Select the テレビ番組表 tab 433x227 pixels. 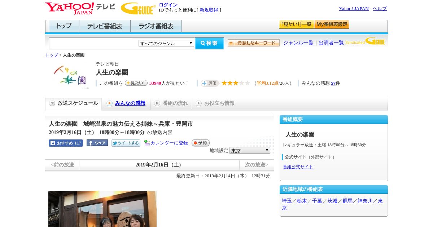tap(105, 26)
